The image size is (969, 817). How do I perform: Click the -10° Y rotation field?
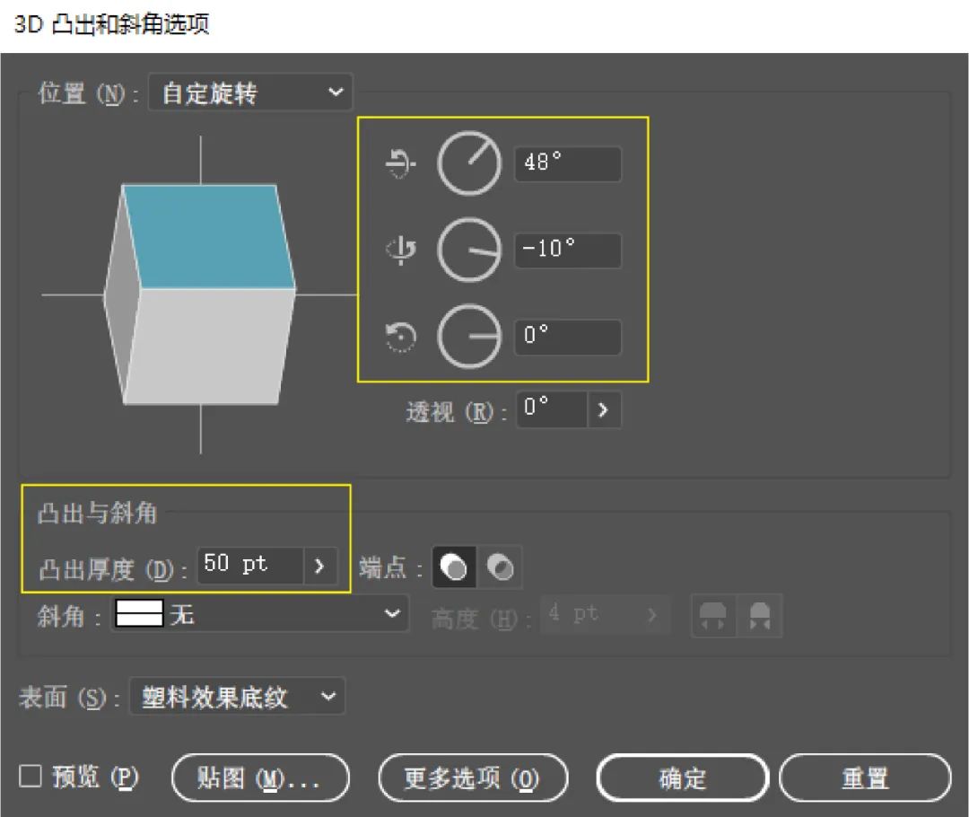click(x=568, y=250)
